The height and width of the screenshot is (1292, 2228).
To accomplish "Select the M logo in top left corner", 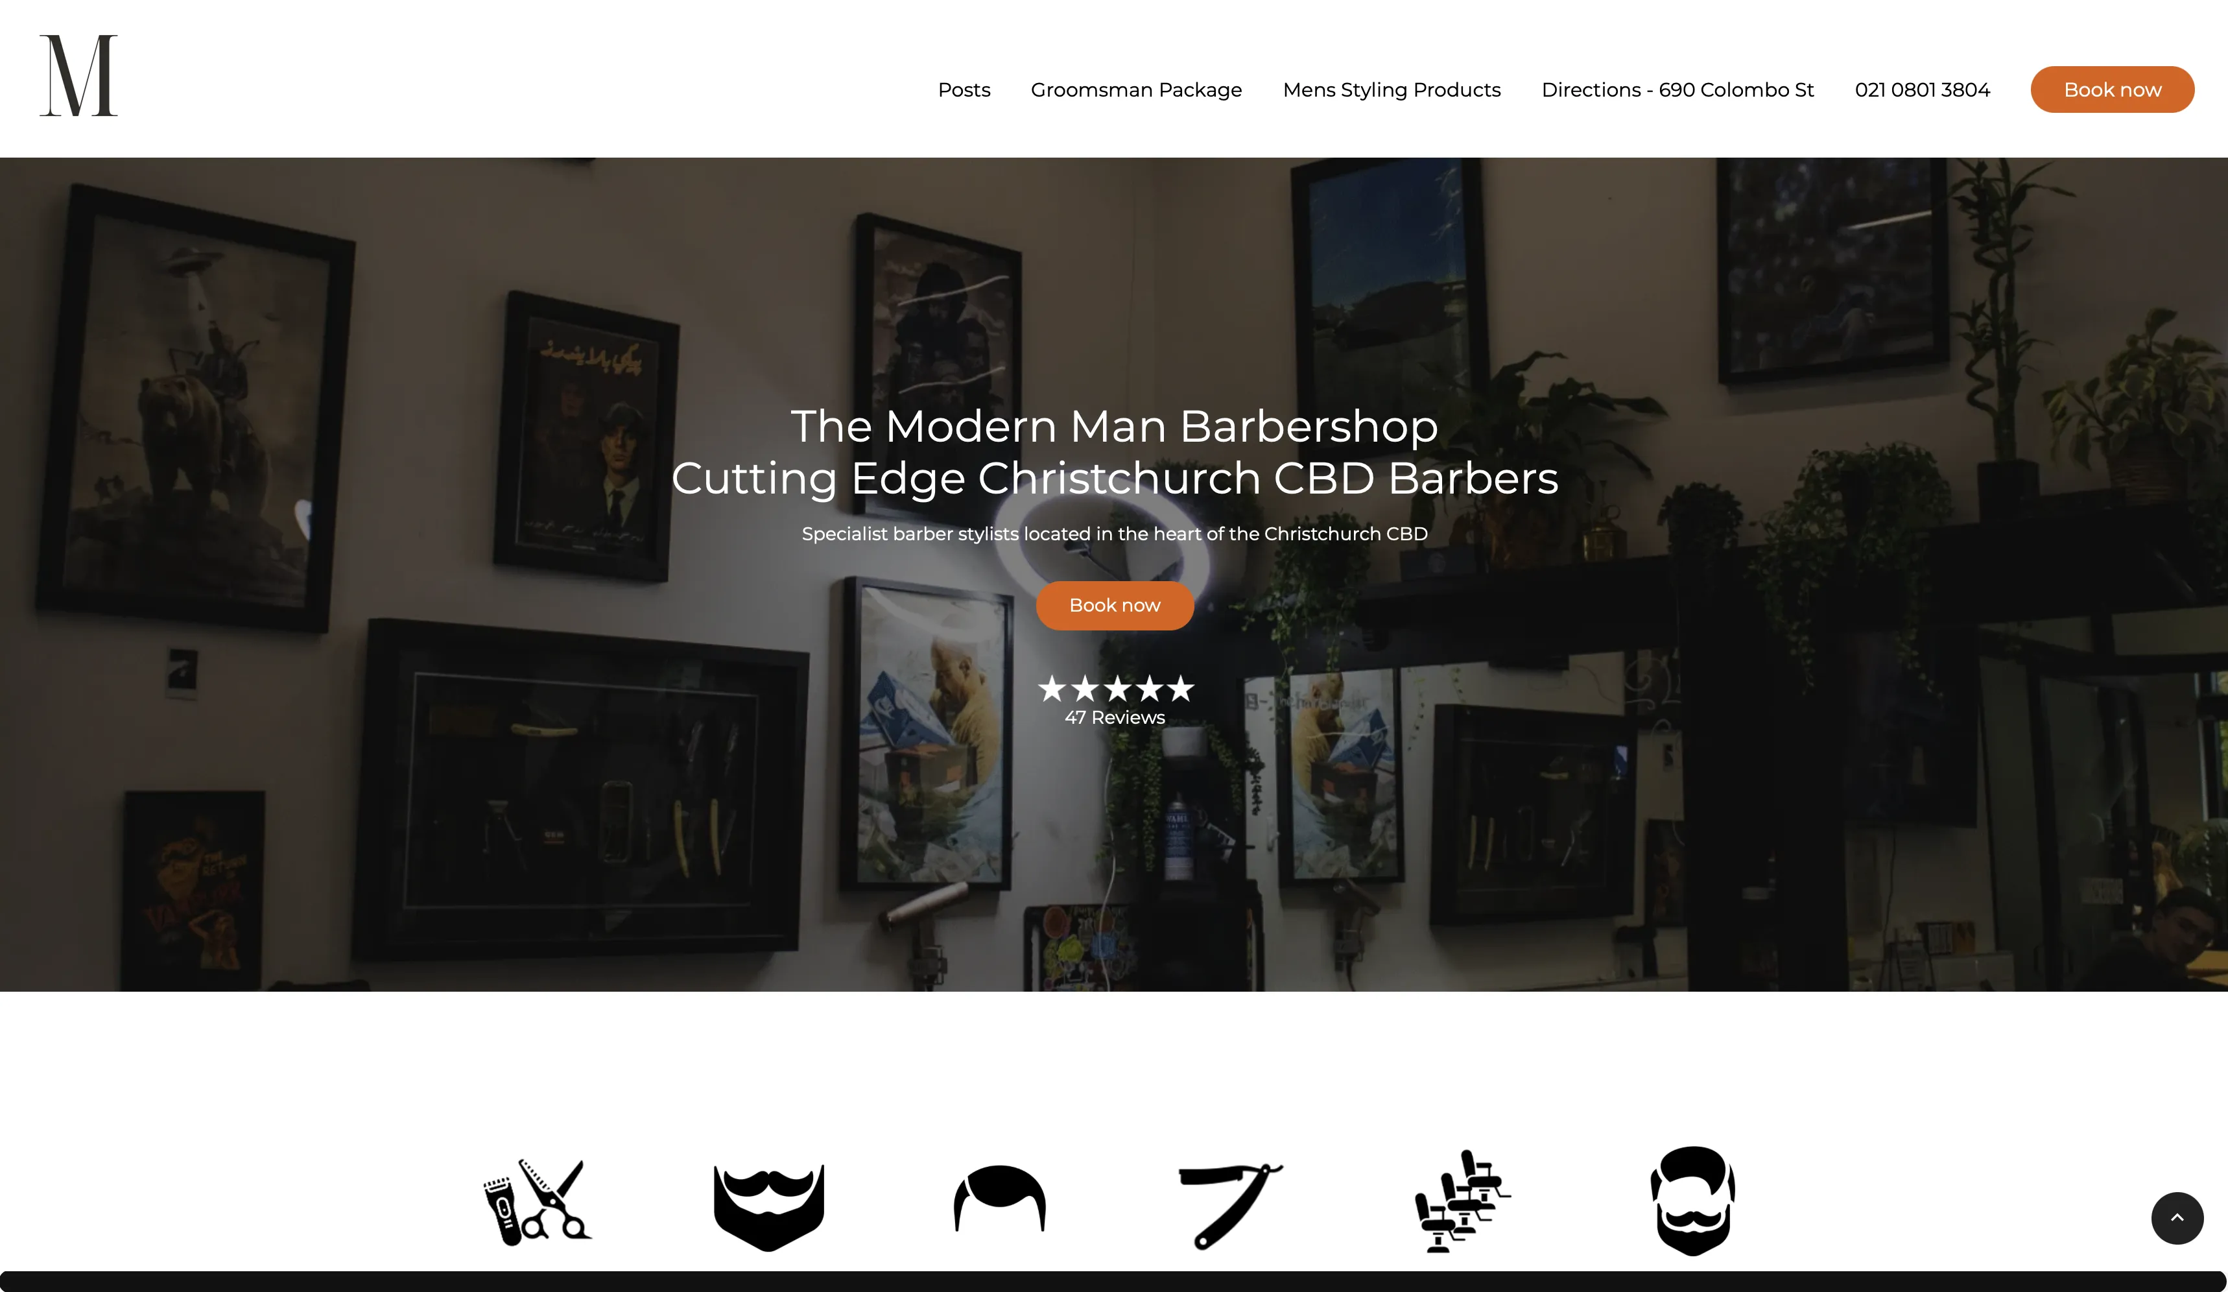I will [x=77, y=77].
